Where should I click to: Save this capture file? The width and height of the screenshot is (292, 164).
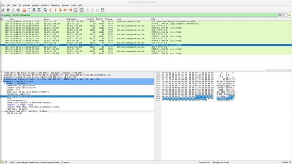[29, 10]
